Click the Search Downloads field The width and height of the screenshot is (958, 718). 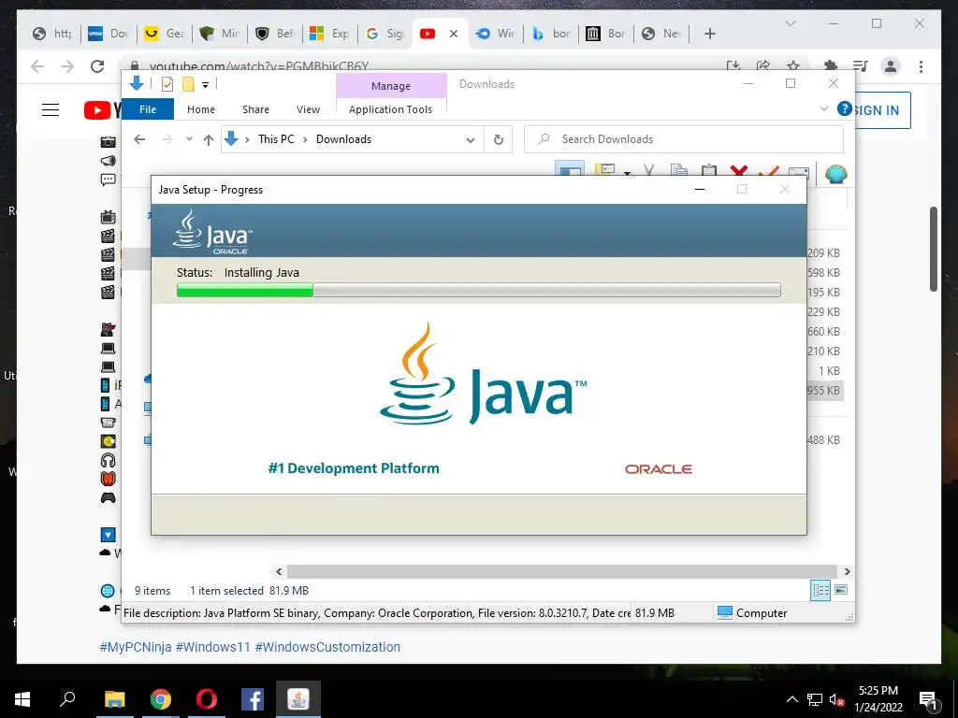pyautogui.click(x=684, y=139)
